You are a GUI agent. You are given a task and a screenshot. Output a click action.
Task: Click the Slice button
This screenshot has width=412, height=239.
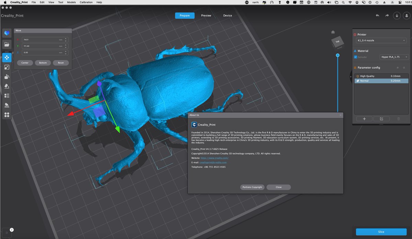(x=381, y=232)
